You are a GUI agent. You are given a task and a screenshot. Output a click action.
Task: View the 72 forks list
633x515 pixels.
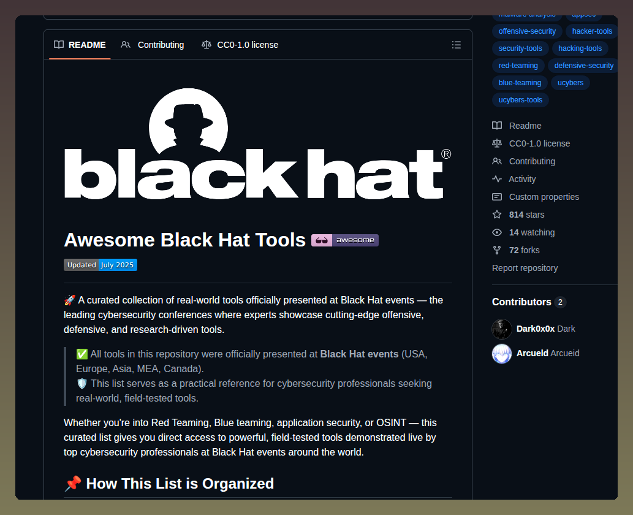524,250
